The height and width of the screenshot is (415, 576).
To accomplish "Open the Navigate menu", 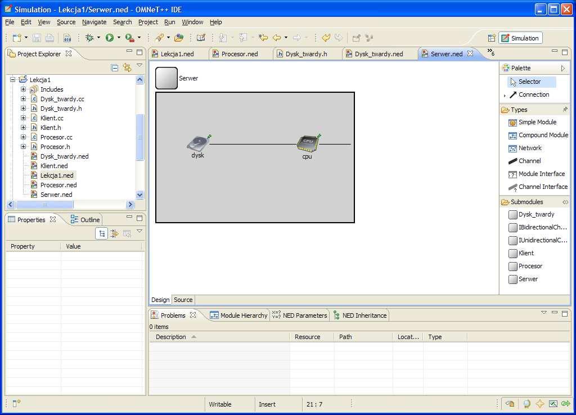I will point(94,22).
